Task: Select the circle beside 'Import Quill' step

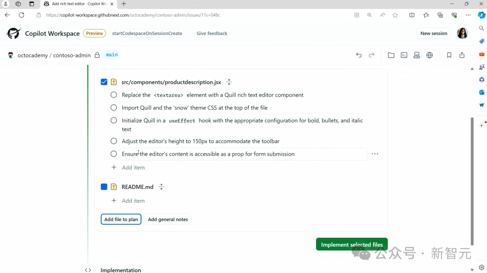Action: [114, 108]
